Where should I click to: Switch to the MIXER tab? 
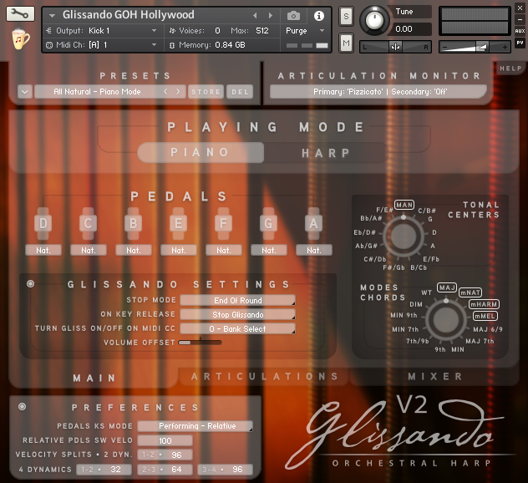click(434, 376)
